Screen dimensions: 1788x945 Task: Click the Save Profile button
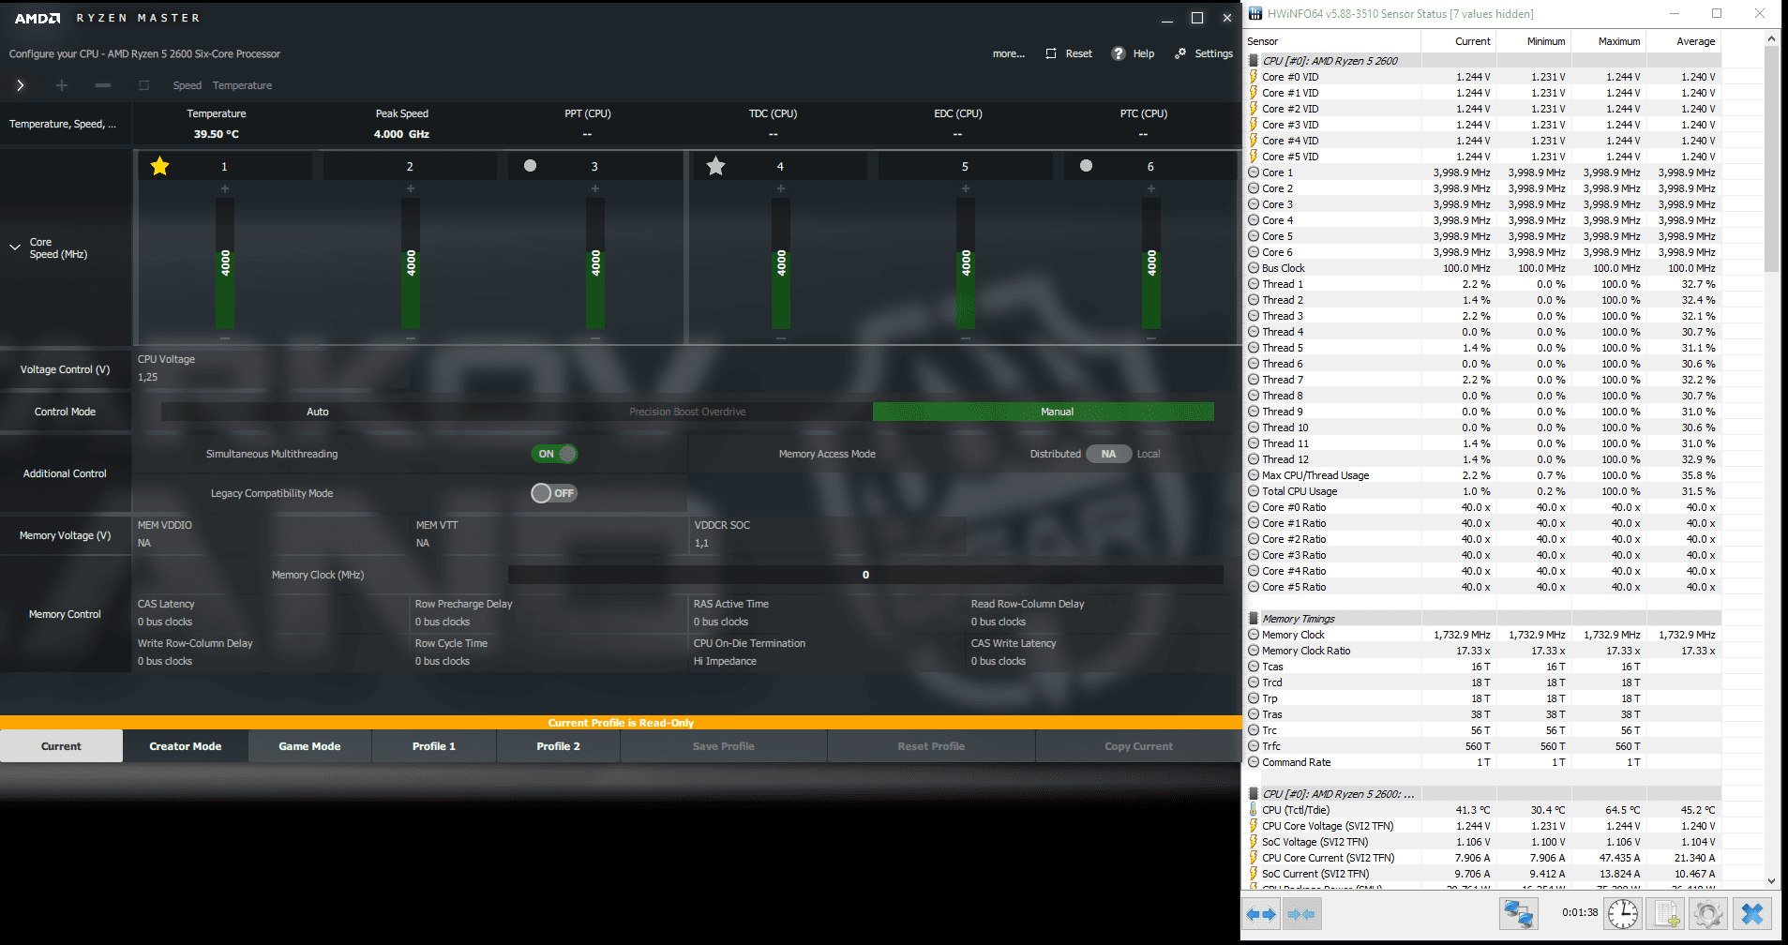pos(724,746)
